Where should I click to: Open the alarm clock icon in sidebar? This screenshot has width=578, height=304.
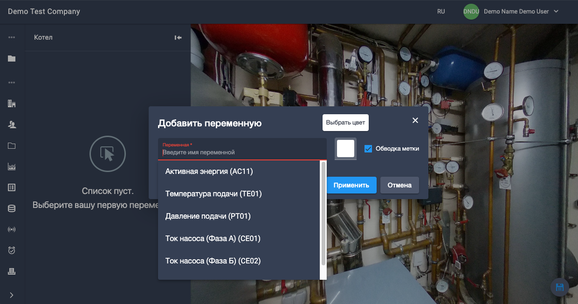point(12,250)
